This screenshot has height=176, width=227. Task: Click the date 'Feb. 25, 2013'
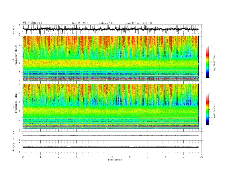80,23
